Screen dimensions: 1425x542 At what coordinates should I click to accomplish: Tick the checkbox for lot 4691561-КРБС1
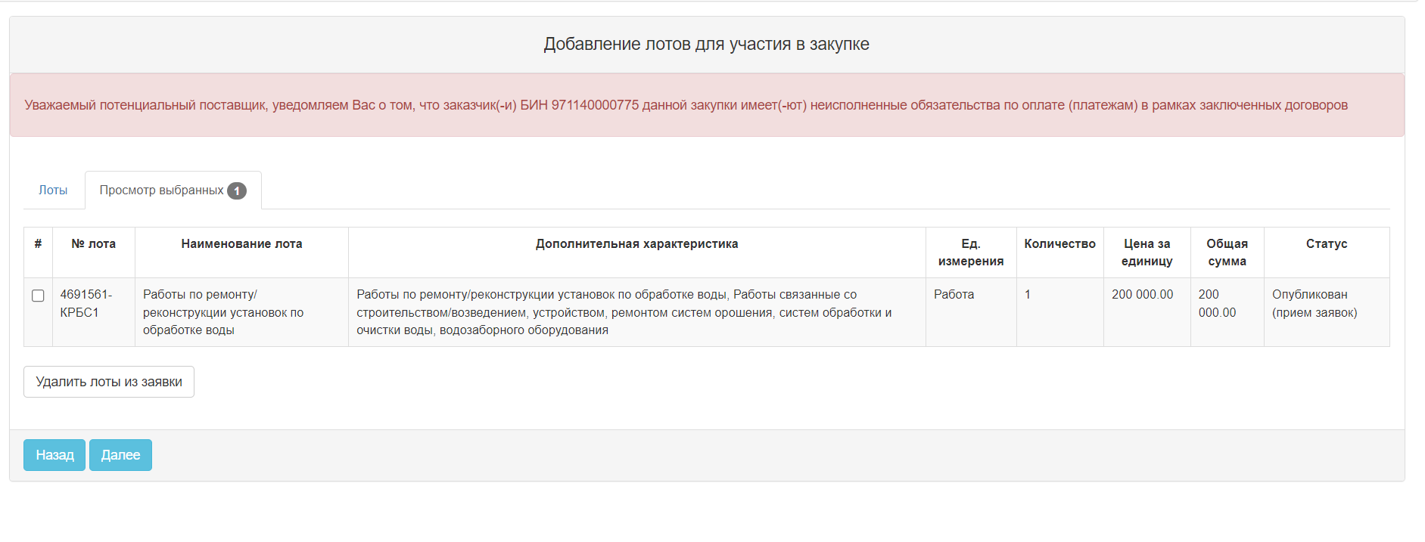(38, 296)
